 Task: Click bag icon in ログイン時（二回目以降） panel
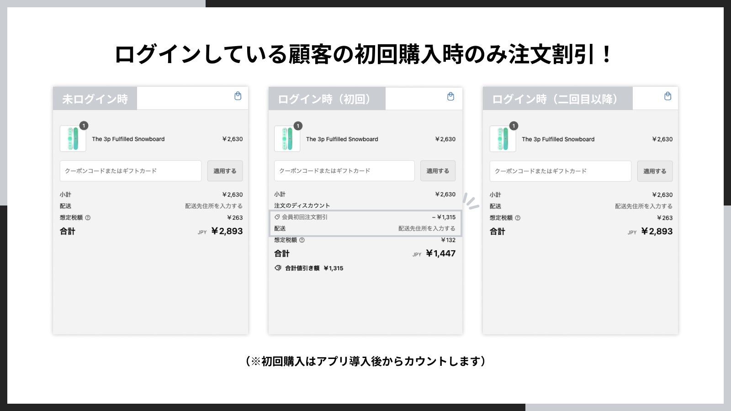point(667,96)
